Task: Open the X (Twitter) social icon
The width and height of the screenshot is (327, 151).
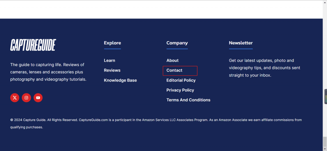Action: tap(15, 98)
